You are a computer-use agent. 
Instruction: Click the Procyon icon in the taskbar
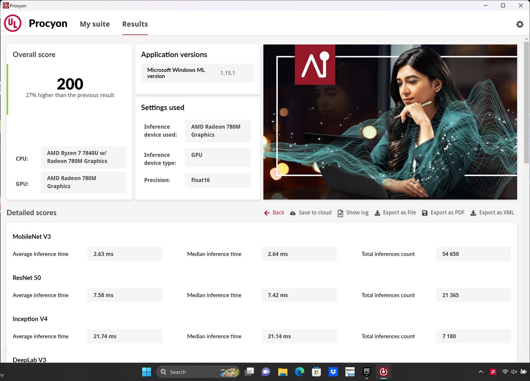click(383, 372)
